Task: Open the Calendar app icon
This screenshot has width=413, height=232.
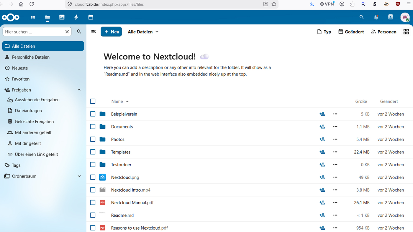Action: [x=91, y=17]
